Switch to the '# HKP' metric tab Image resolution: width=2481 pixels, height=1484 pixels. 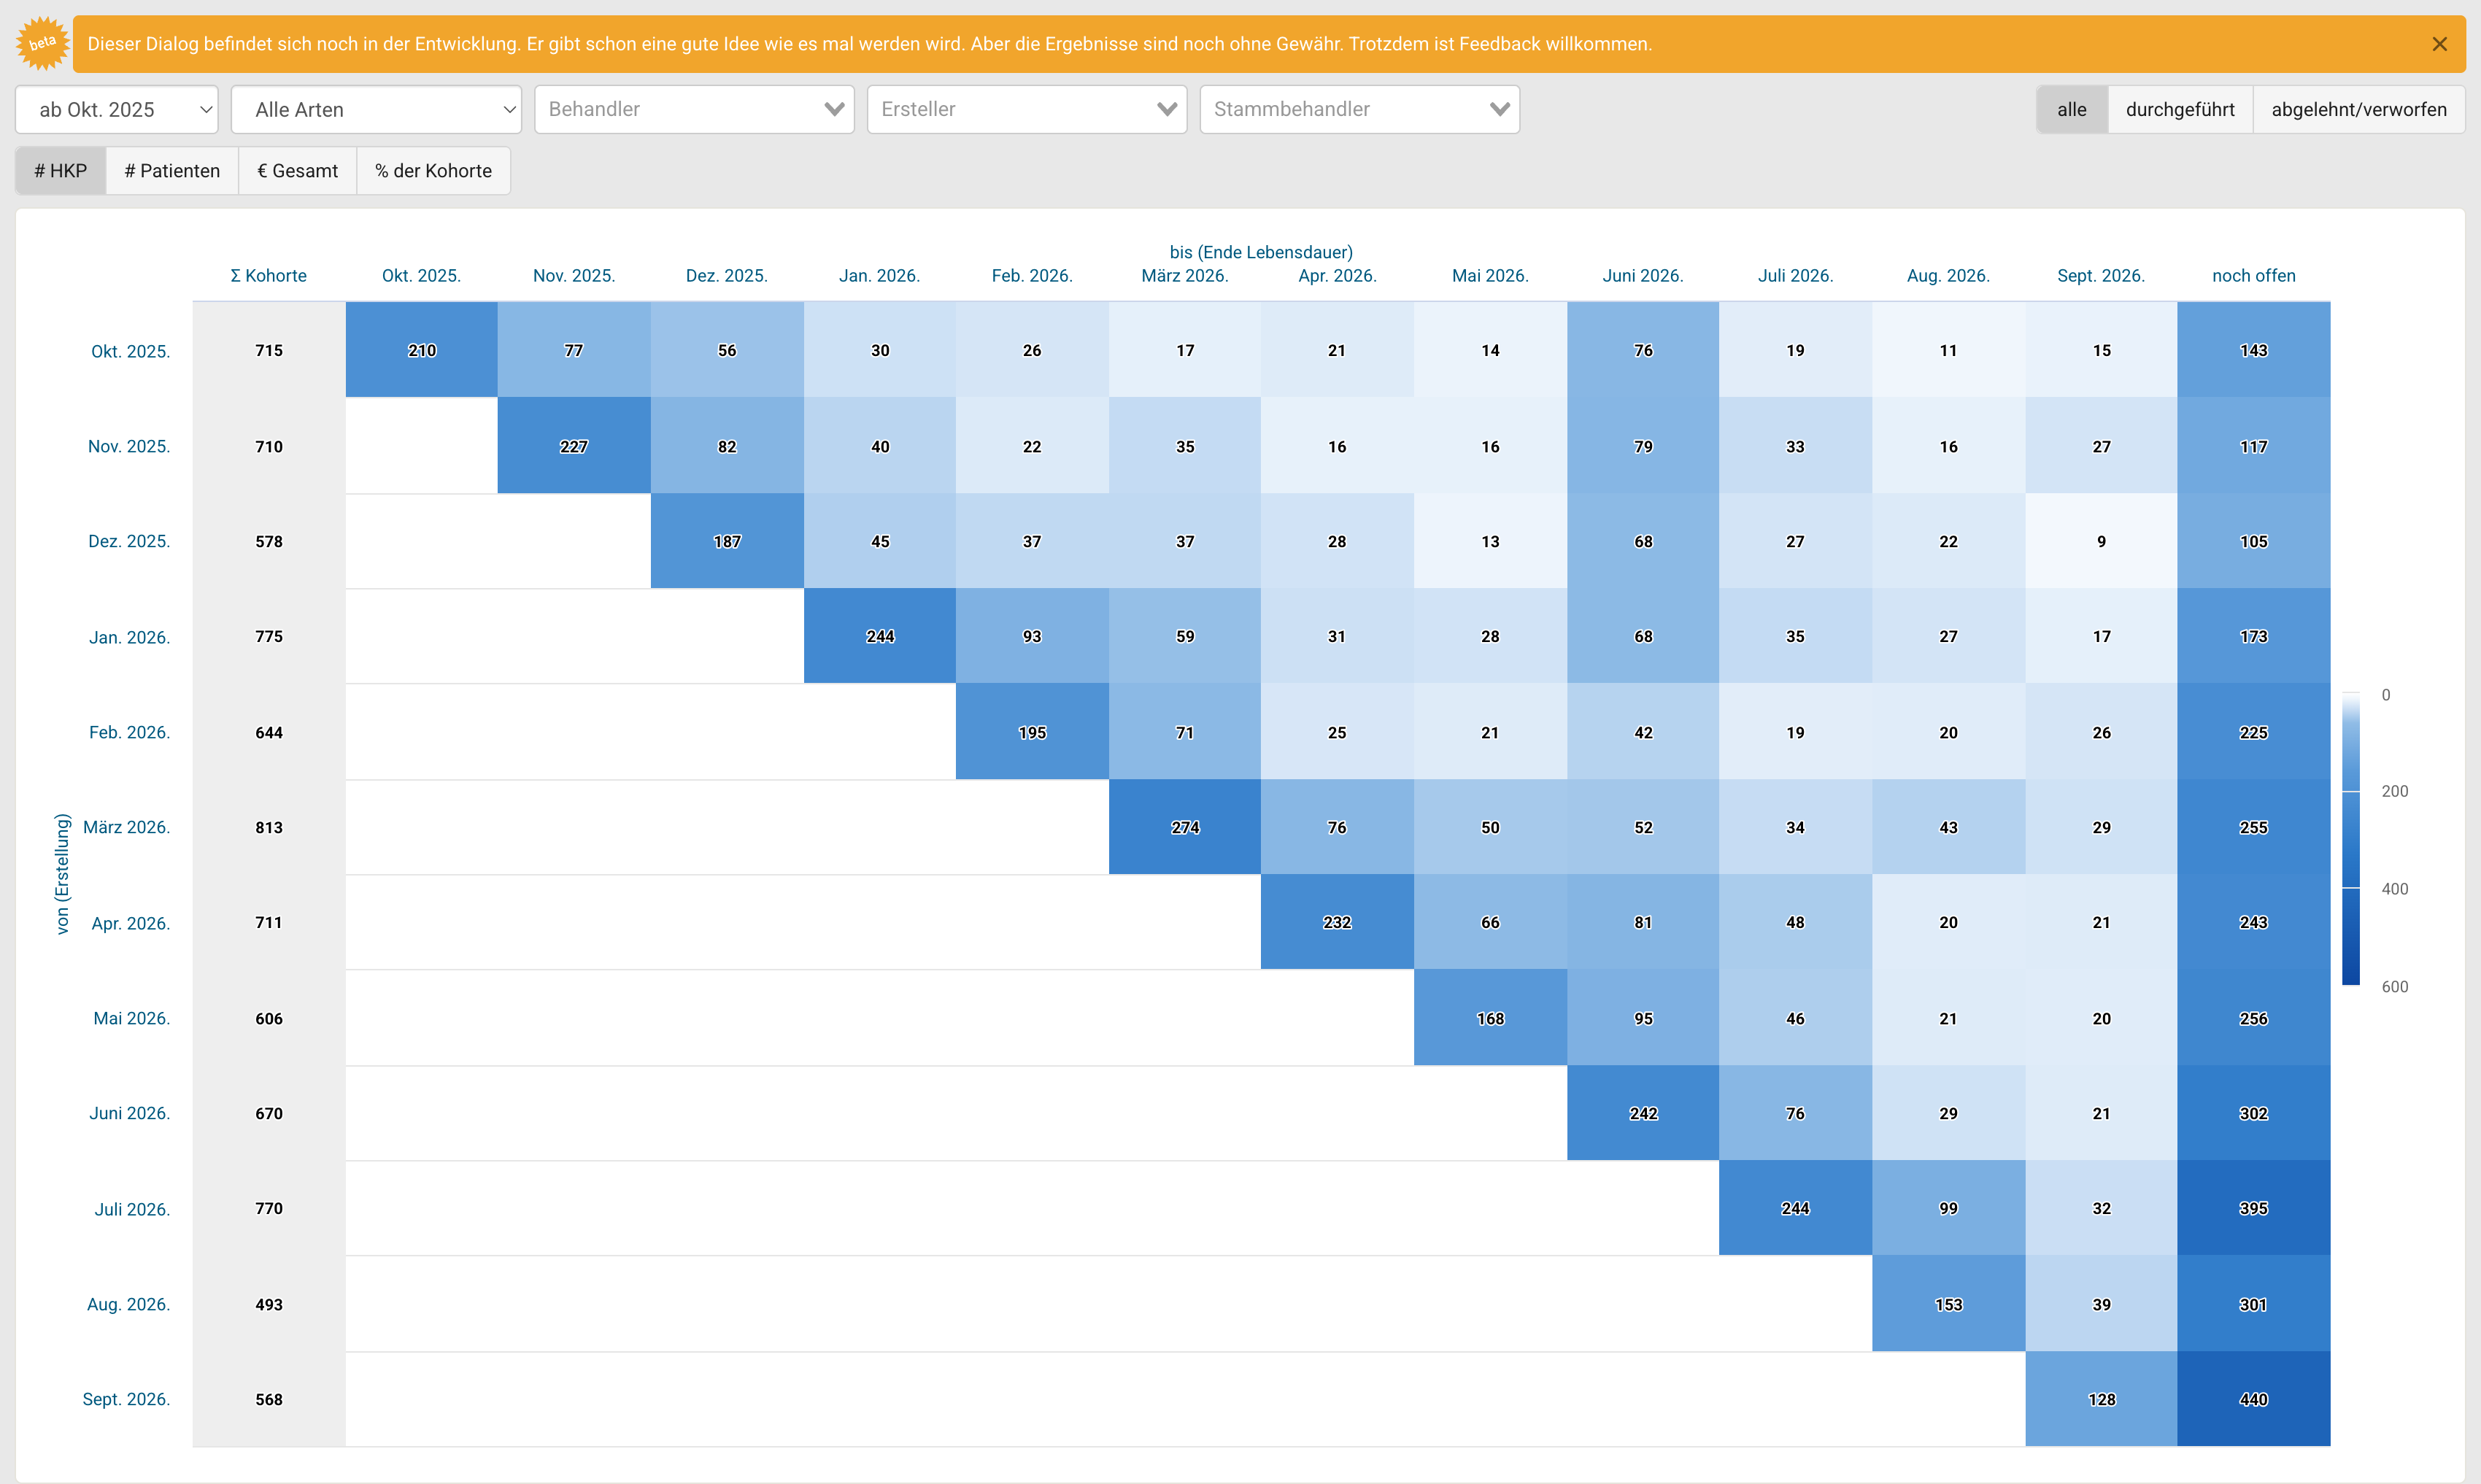[61, 171]
